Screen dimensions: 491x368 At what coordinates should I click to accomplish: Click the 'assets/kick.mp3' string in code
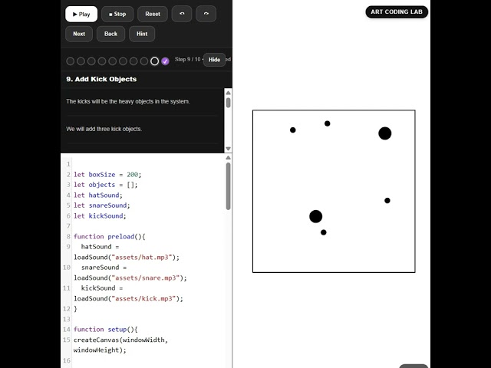pos(144,298)
